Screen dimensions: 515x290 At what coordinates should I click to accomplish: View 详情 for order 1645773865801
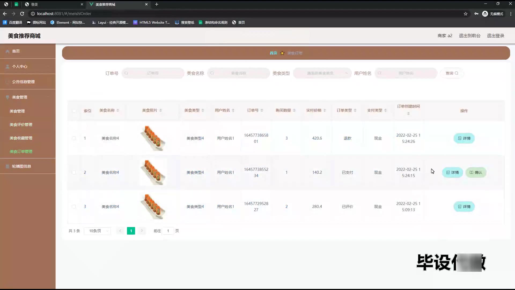coord(464,138)
